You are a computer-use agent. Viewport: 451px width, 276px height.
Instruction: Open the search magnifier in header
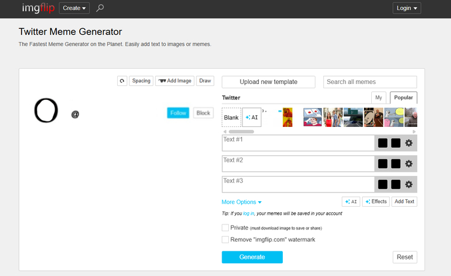(x=100, y=8)
